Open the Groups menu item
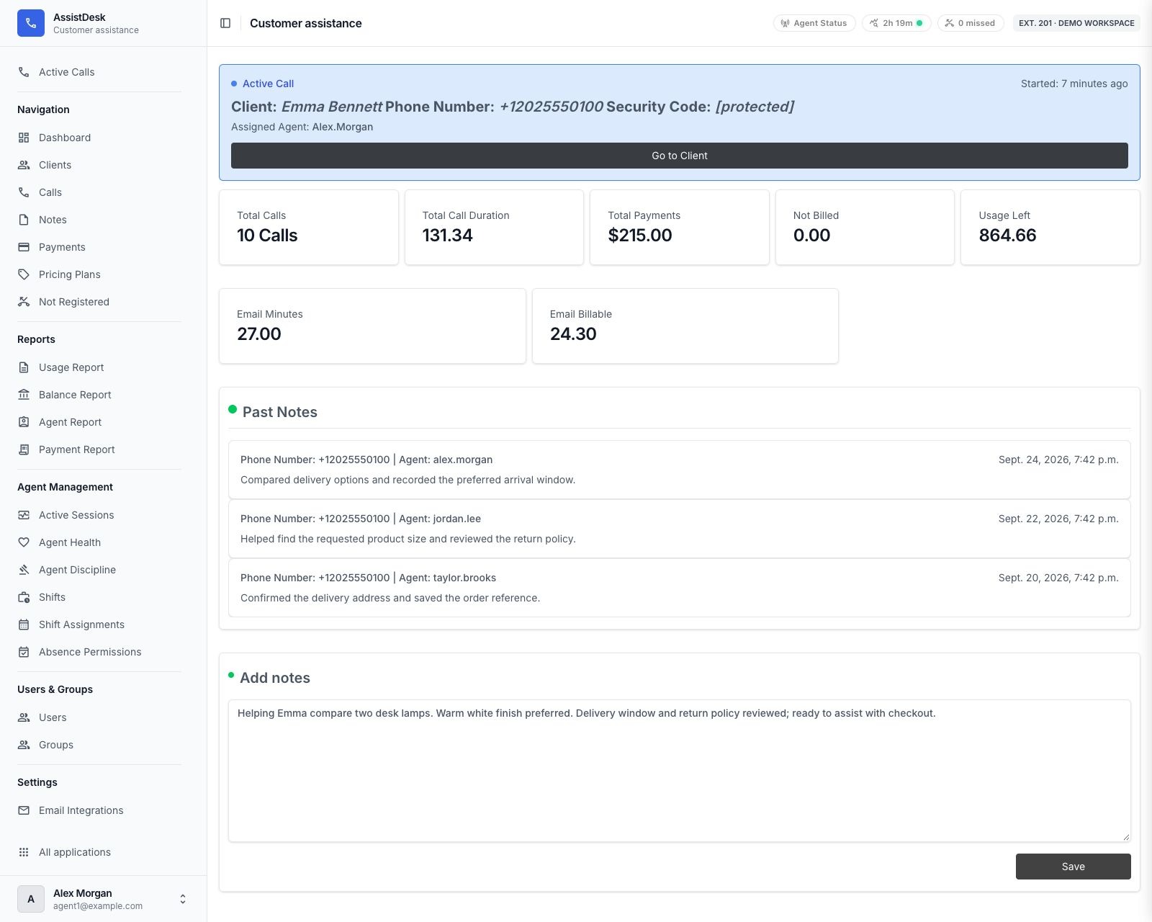 pyautogui.click(x=99, y=745)
